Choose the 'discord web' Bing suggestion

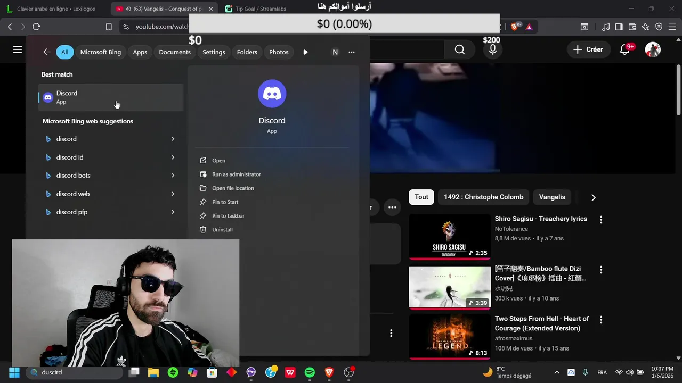click(x=72, y=194)
